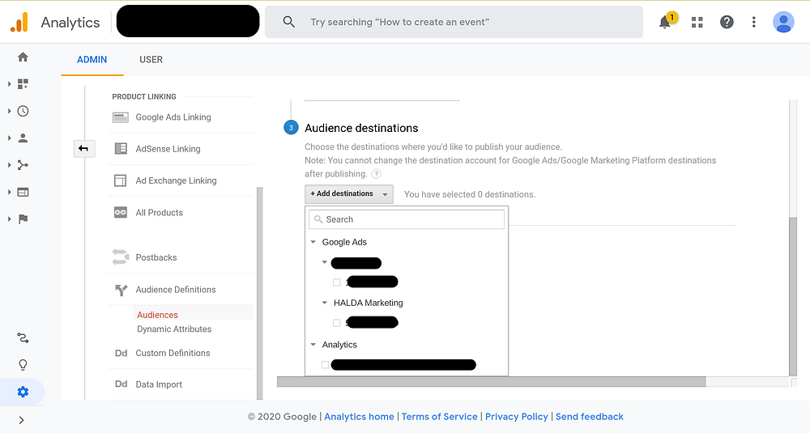Open All Products
Image resolution: width=810 pixels, height=433 pixels.
(159, 213)
